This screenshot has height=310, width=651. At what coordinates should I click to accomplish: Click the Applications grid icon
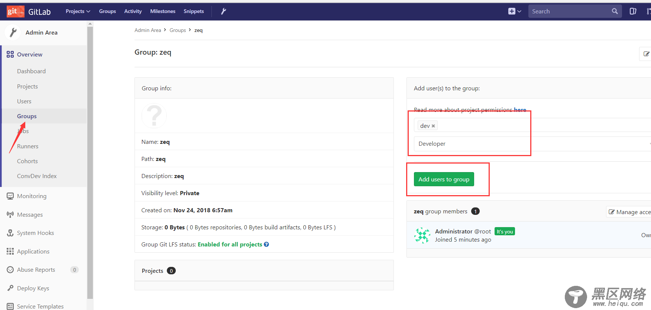(10, 251)
